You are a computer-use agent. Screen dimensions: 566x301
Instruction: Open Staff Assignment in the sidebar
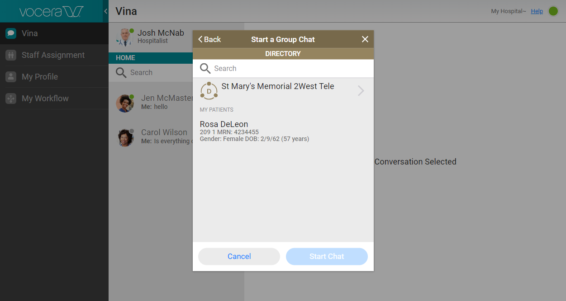54,55
